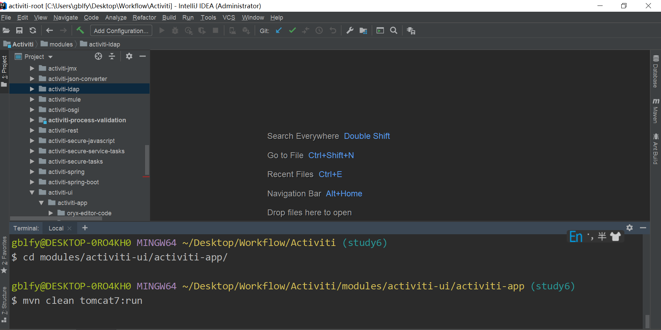Image resolution: width=661 pixels, height=330 pixels.
Task: Toggle the Maven tool window
Action: point(655,111)
